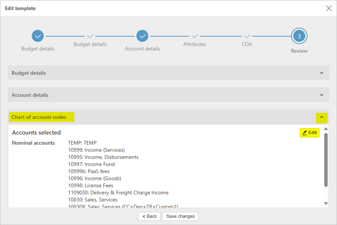
Task: Click the first Budget details step circle
Action: [38, 36]
